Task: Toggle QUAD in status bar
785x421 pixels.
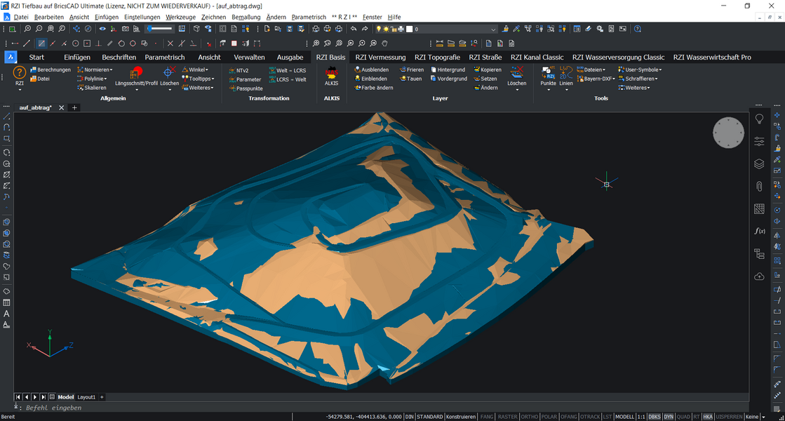Action: [x=683, y=417]
